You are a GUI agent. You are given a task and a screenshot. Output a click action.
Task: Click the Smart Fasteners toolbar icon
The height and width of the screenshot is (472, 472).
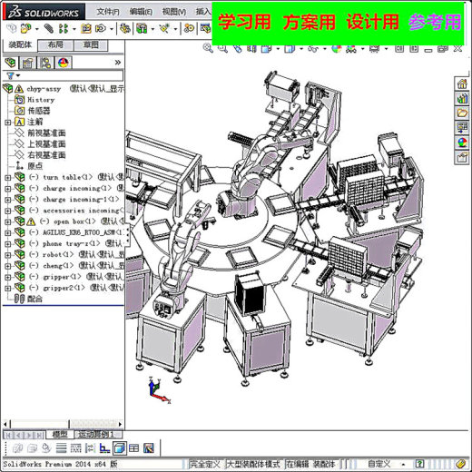(85, 29)
